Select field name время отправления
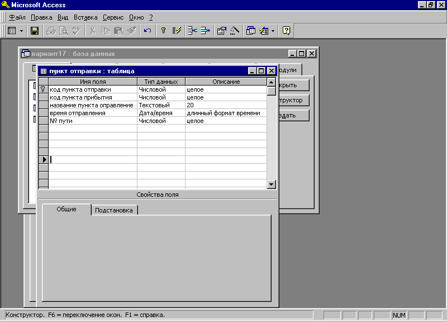The width and height of the screenshot is (447, 322). click(93, 113)
